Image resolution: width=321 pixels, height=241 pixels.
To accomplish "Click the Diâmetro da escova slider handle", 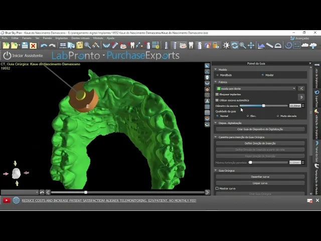I will click(x=264, y=106).
